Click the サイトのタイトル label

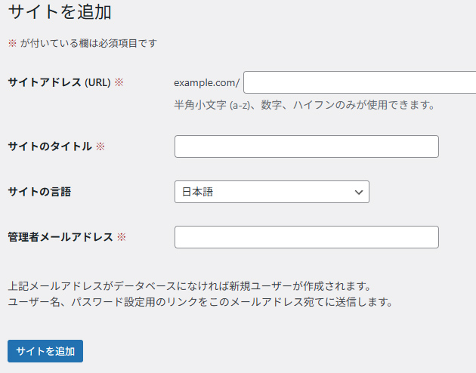click(50, 146)
